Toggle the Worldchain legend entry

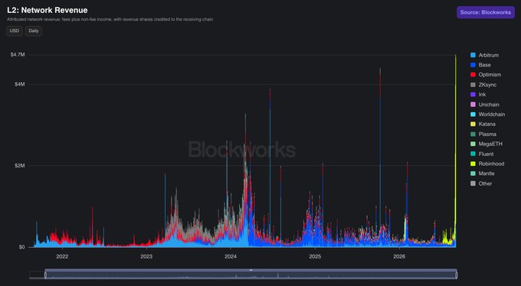point(488,114)
